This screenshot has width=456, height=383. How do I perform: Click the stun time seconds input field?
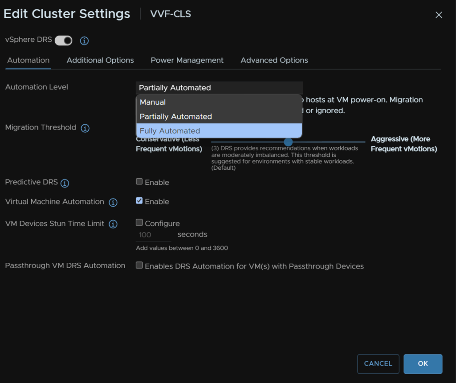[153, 235]
